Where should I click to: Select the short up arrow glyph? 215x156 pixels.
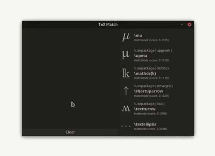click(126, 91)
